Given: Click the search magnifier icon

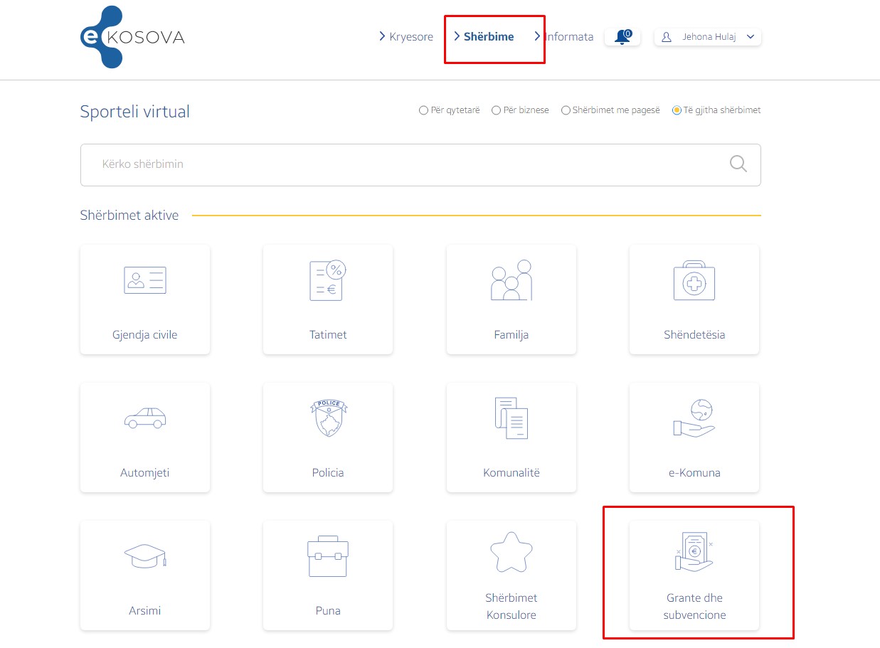Looking at the screenshot, I should (x=738, y=164).
